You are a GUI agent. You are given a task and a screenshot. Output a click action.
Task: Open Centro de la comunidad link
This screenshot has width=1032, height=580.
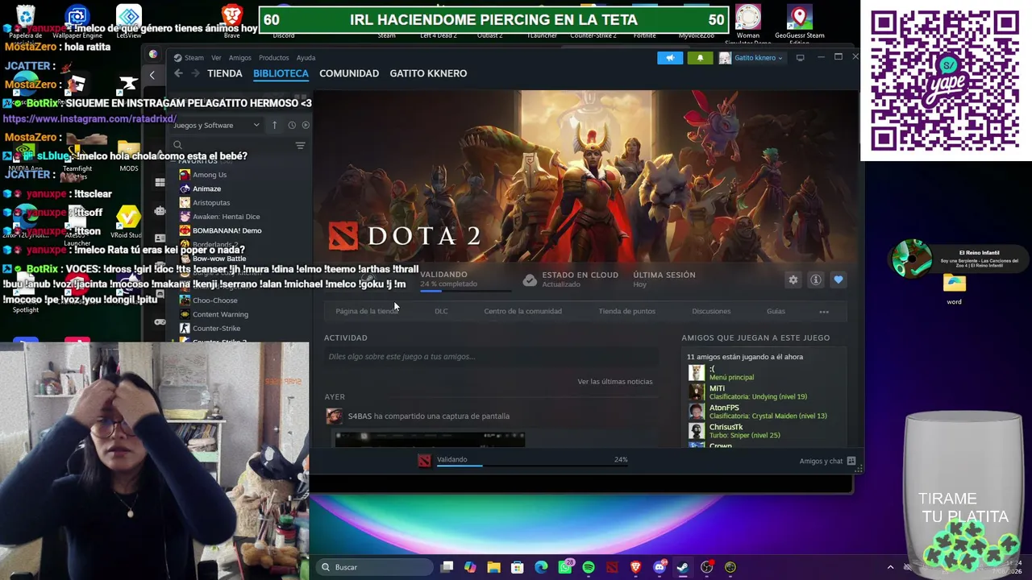coord(522,311)
